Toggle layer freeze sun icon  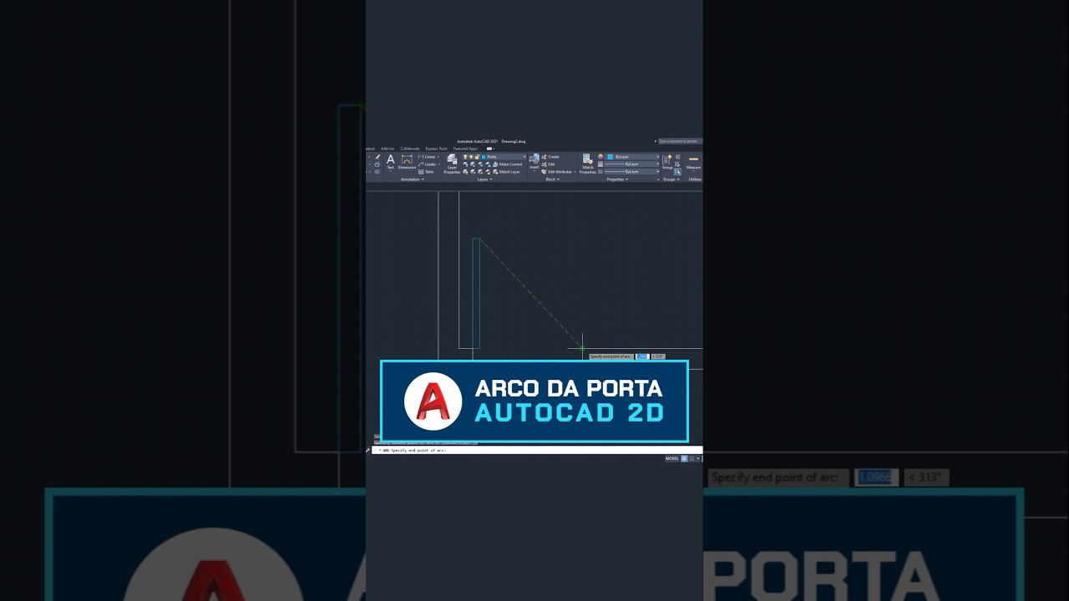tap(471, 157)
